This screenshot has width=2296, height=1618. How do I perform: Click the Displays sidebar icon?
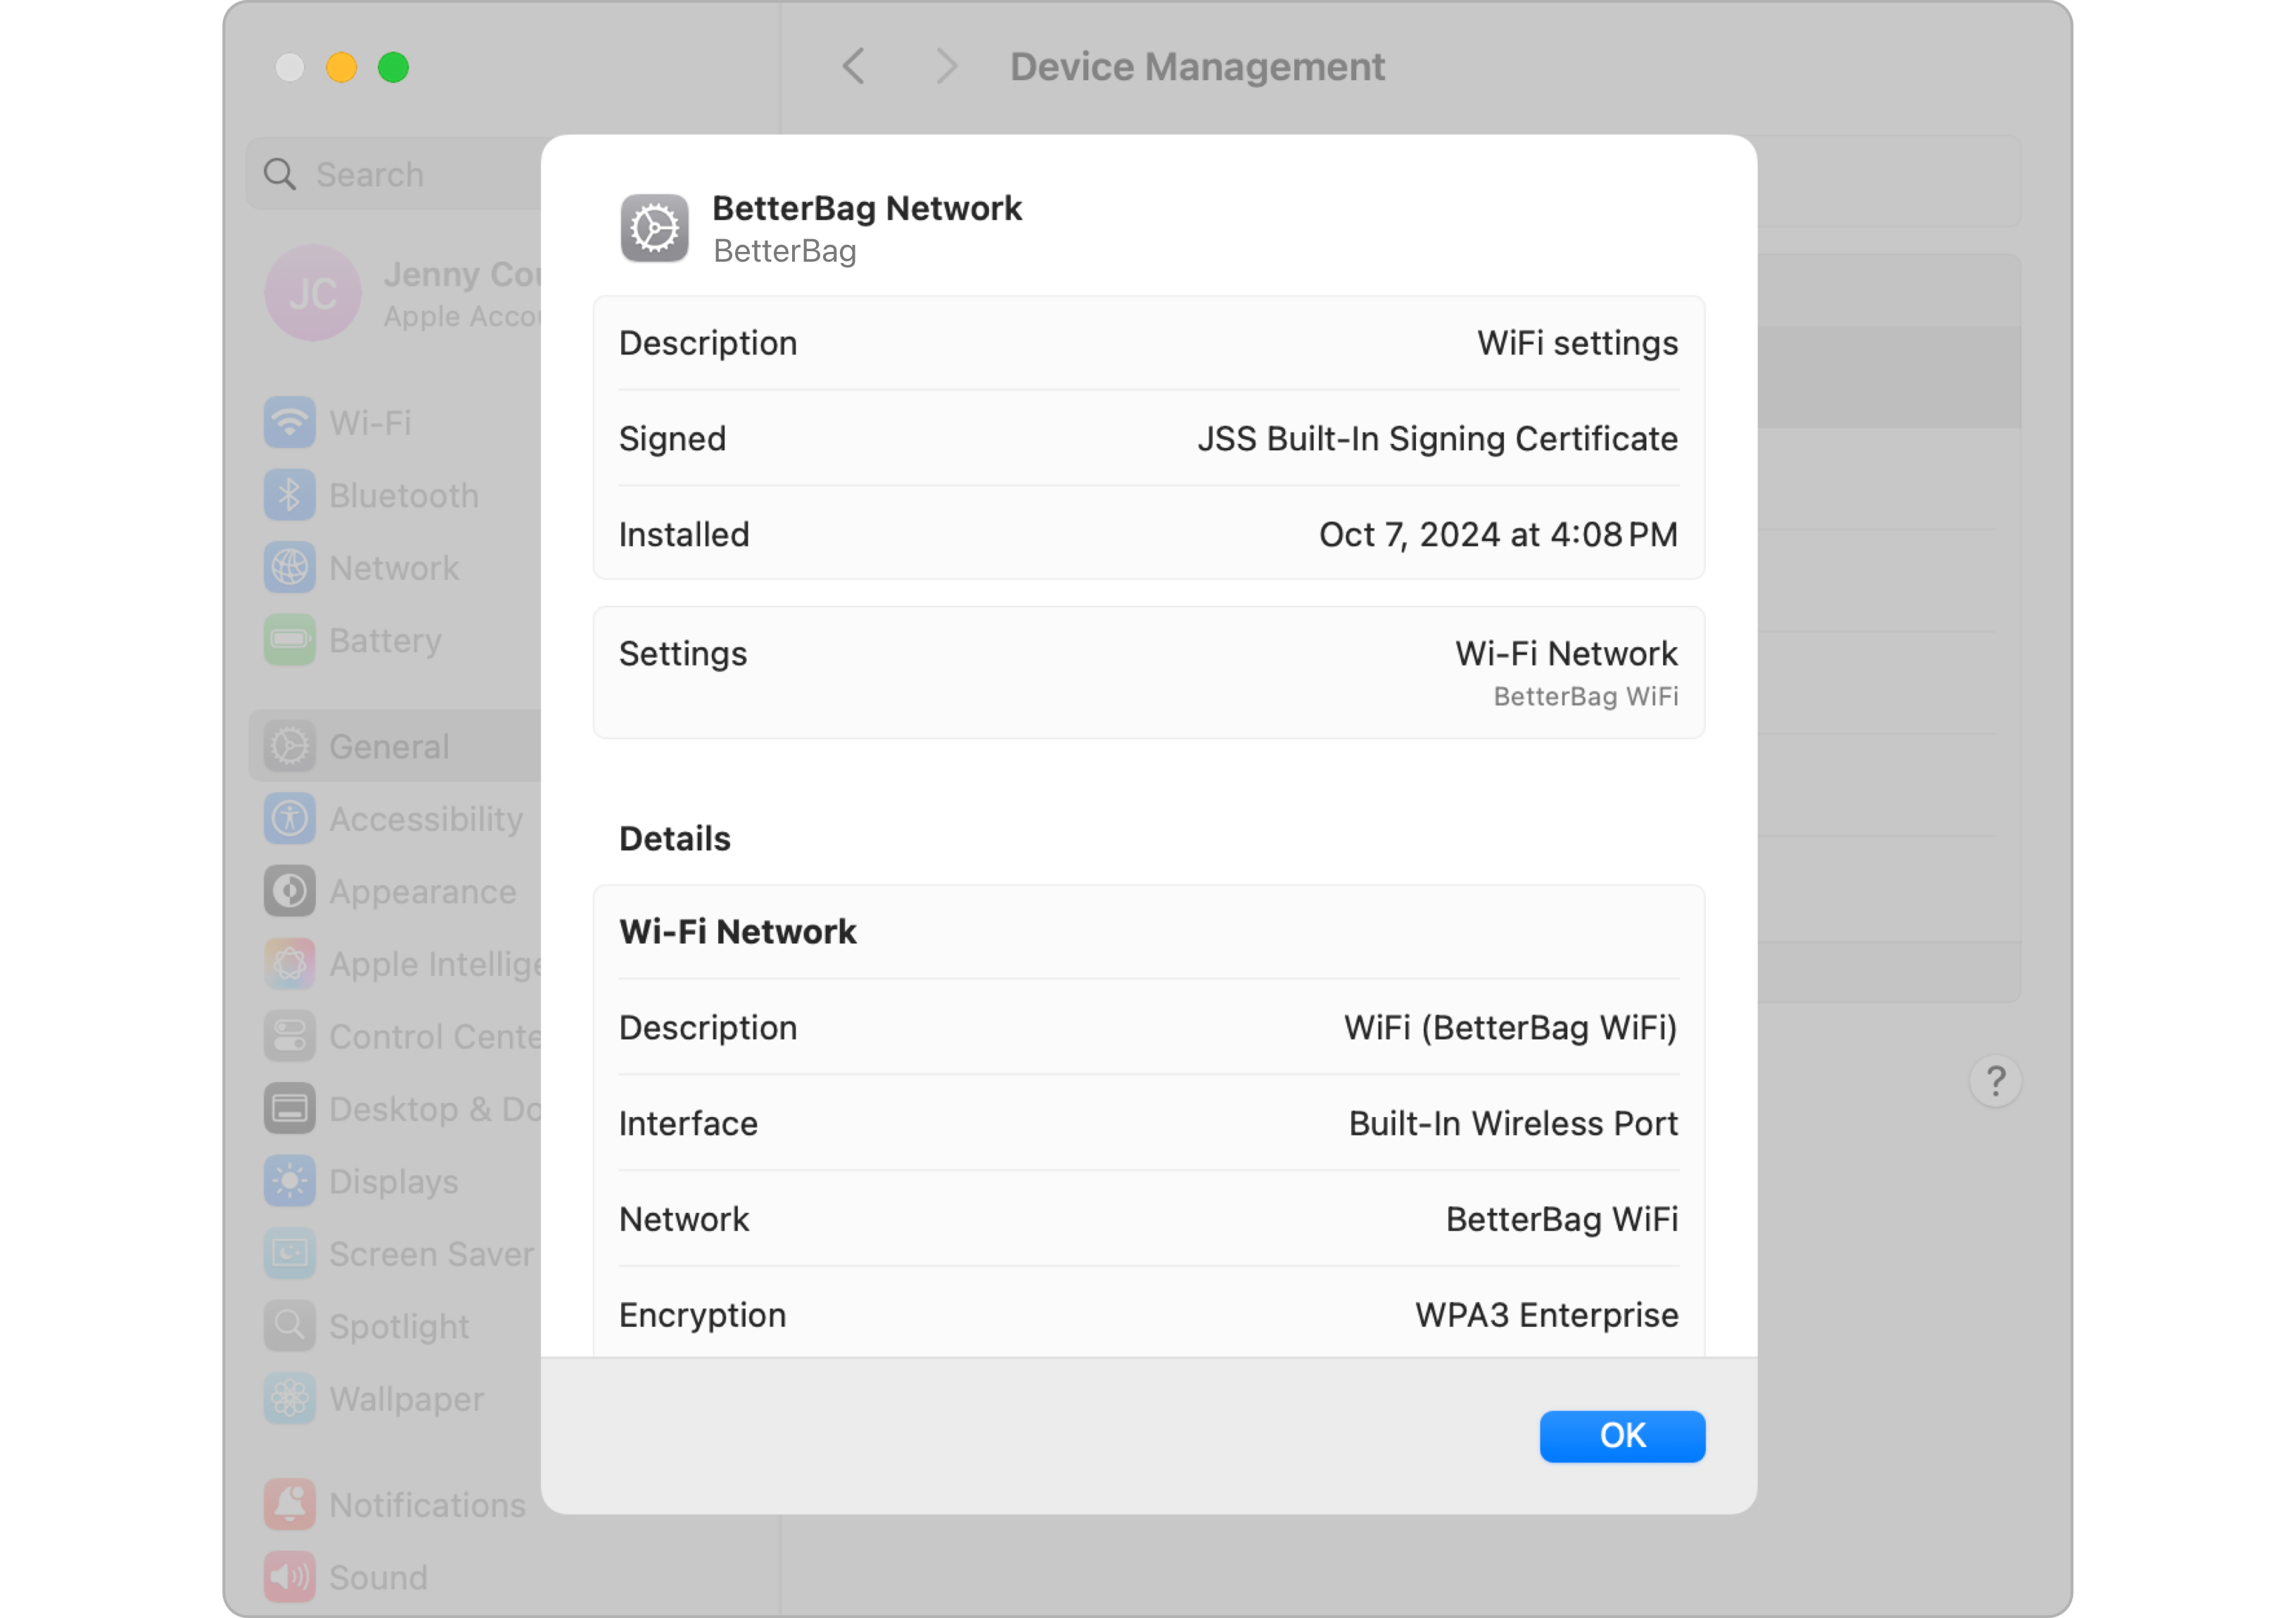point(289,1181)
